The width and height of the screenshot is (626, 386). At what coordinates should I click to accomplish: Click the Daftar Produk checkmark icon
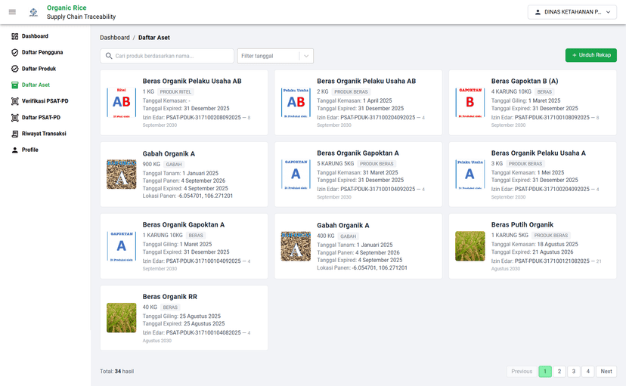pyautogui.click(x=14, y=69)
